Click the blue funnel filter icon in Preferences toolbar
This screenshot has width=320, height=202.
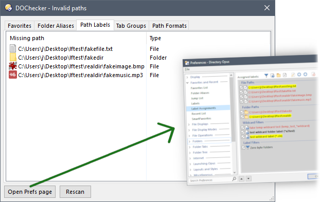point(266,76)
